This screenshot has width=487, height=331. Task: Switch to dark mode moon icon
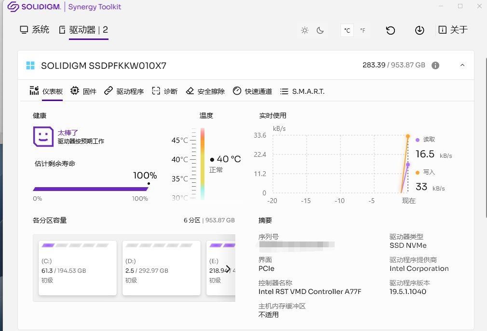(x=320, y=30)
